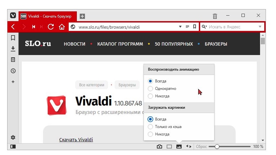Reload the current page
The width and height of the screenshot is (276, 155).
click(51, 27)
